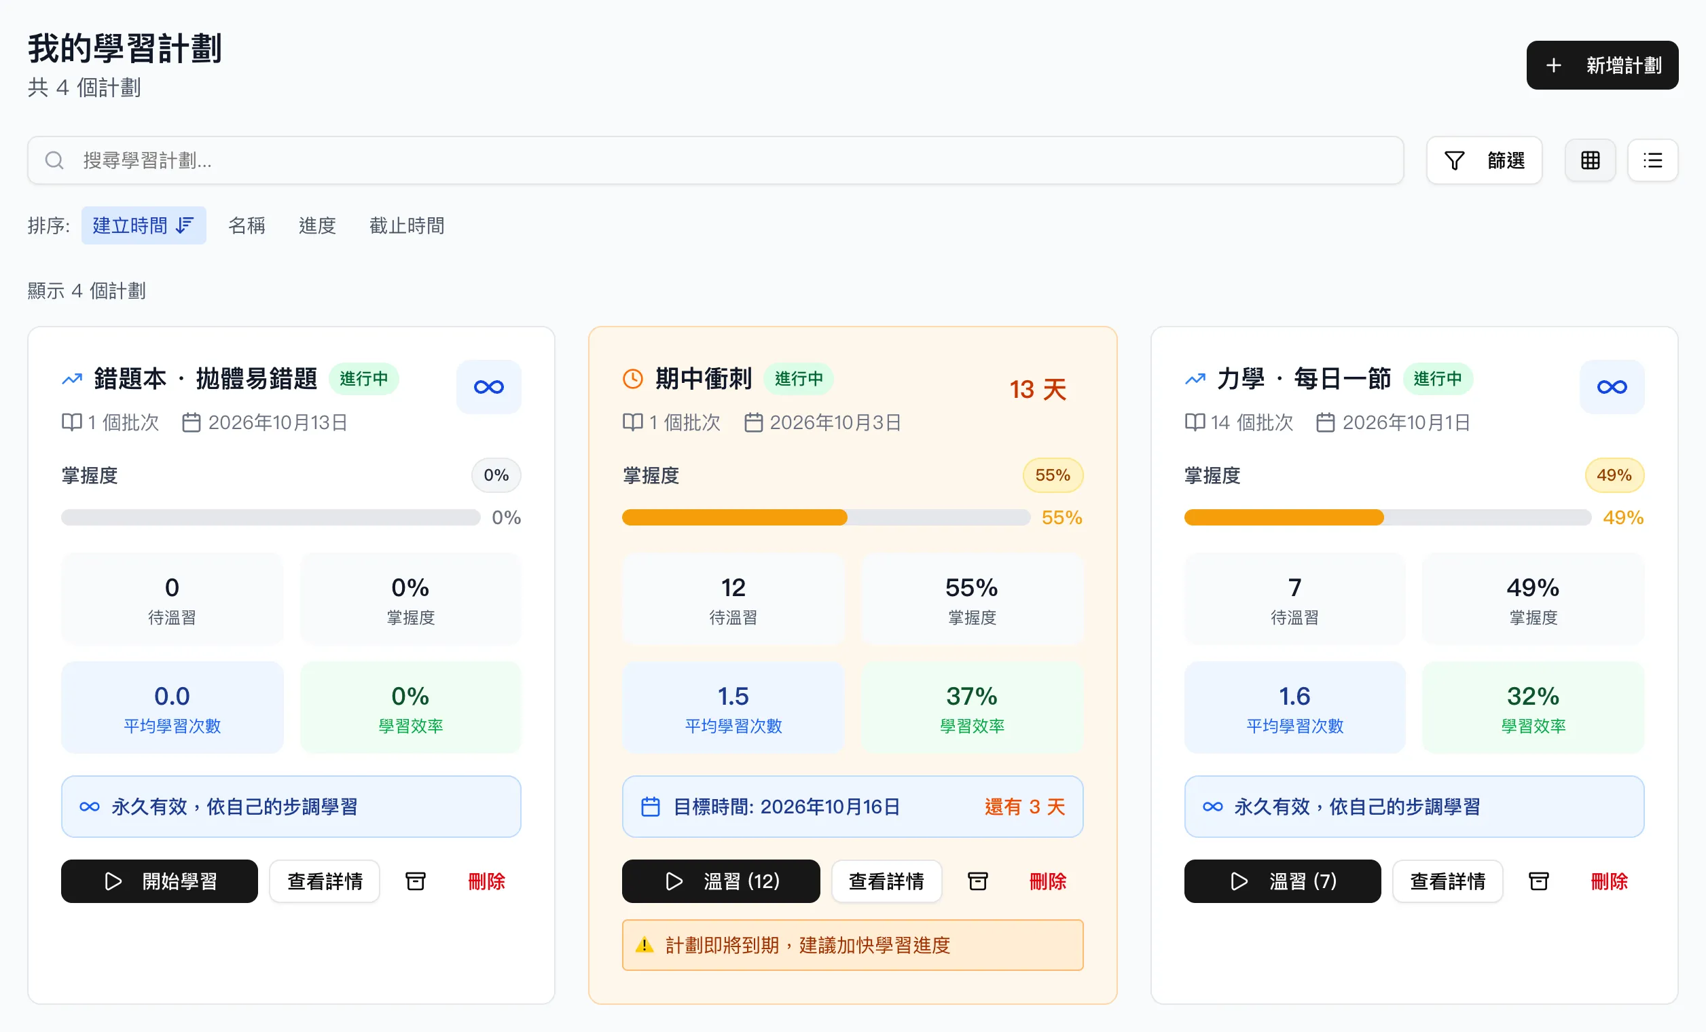The height and width of the screenshot is (1032, 1706).
Task: Delete the 錯題本 plan
Action: 487,881
